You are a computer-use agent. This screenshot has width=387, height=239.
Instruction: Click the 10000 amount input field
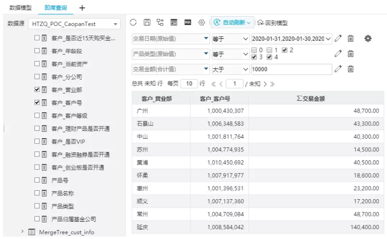click(x=291, y=69)
